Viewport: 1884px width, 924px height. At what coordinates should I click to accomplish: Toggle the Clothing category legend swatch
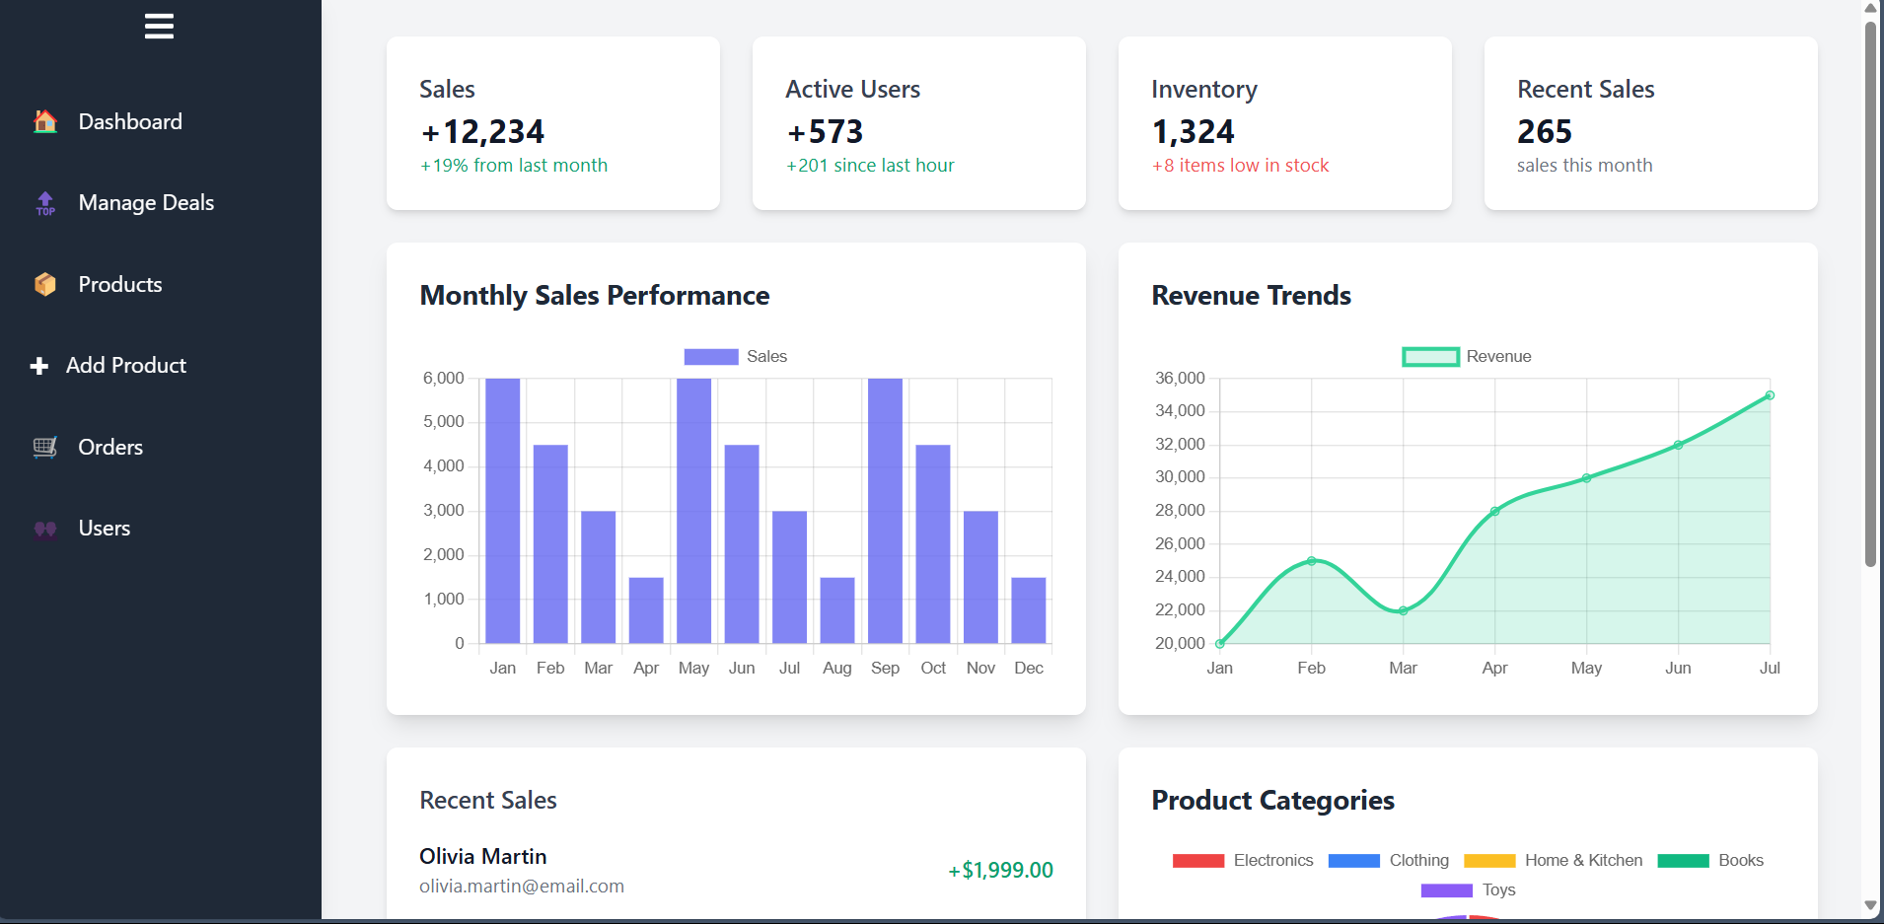(x=1353, y=861)
